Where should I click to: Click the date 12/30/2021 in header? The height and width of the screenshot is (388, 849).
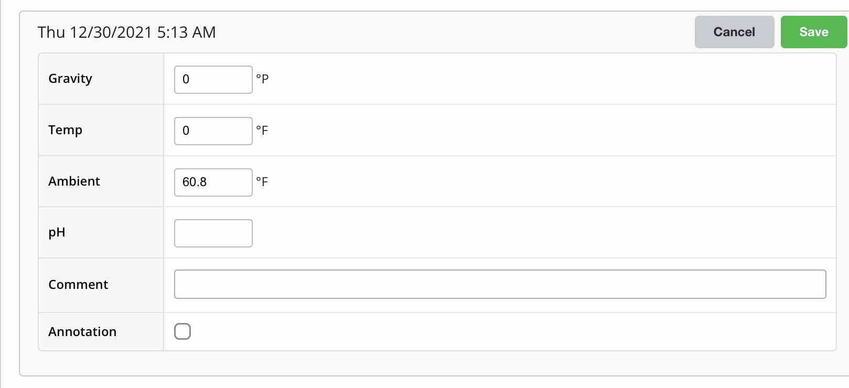[x=111, y=33]
